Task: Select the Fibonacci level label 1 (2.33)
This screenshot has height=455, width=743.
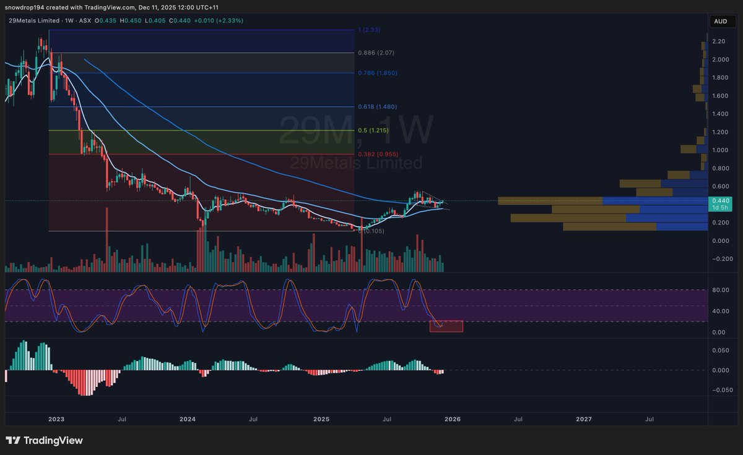Action: click(x=370, y=30)
